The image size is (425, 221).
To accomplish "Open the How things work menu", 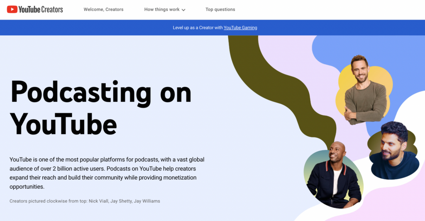I will click(162, 10).
